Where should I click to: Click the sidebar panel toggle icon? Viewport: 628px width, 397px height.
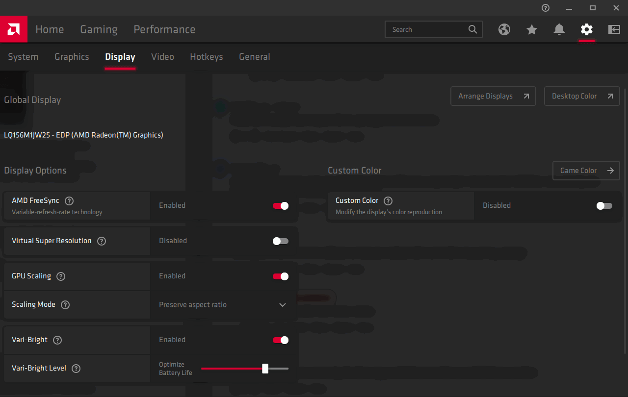[614, 29]
